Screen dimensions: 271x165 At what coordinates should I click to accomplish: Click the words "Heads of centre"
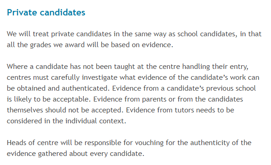(33, 143)
